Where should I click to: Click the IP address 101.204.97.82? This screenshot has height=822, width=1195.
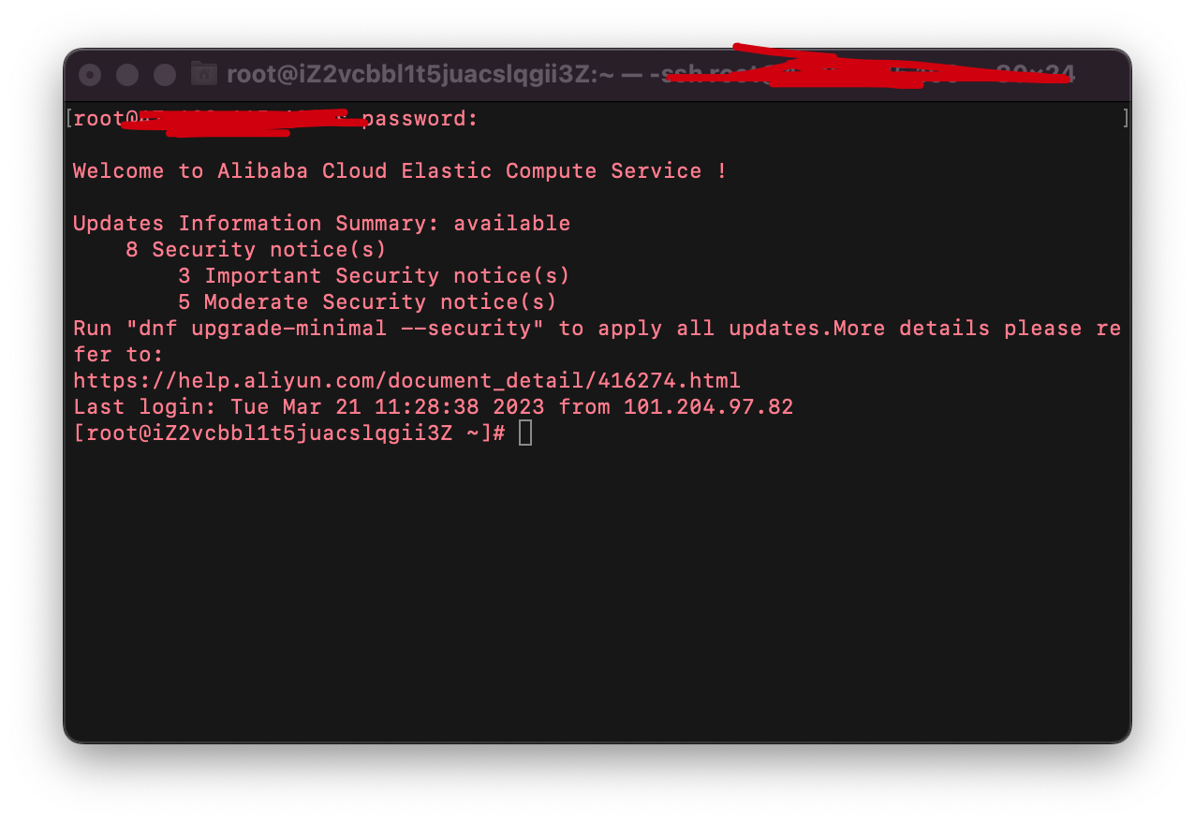708,407
